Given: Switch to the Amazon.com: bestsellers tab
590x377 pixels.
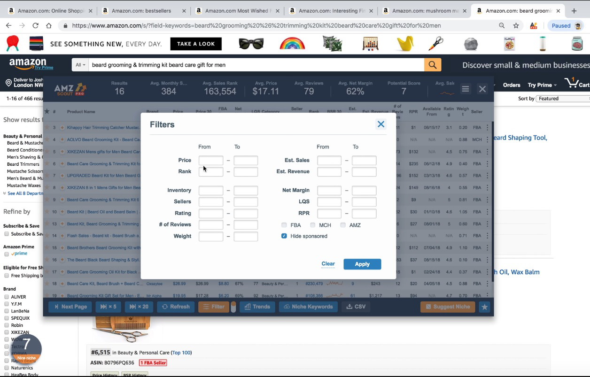Looking at the screenshot, I should tap(143, 11).
